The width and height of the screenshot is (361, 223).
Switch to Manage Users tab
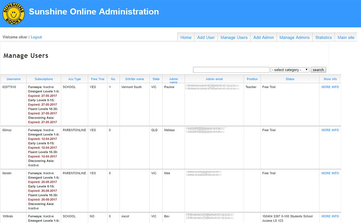point(234,37)
